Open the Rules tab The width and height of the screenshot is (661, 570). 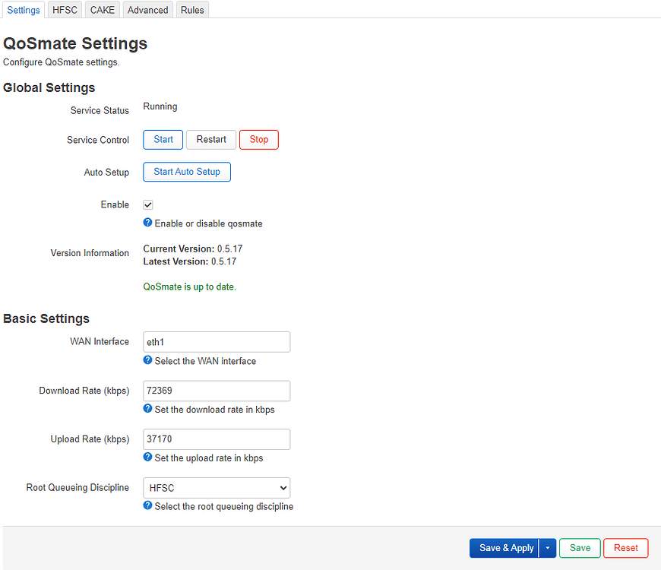point(191,9)
